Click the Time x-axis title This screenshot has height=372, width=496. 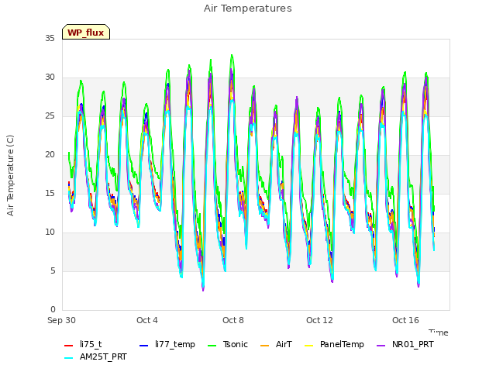[x=439, y=332]
